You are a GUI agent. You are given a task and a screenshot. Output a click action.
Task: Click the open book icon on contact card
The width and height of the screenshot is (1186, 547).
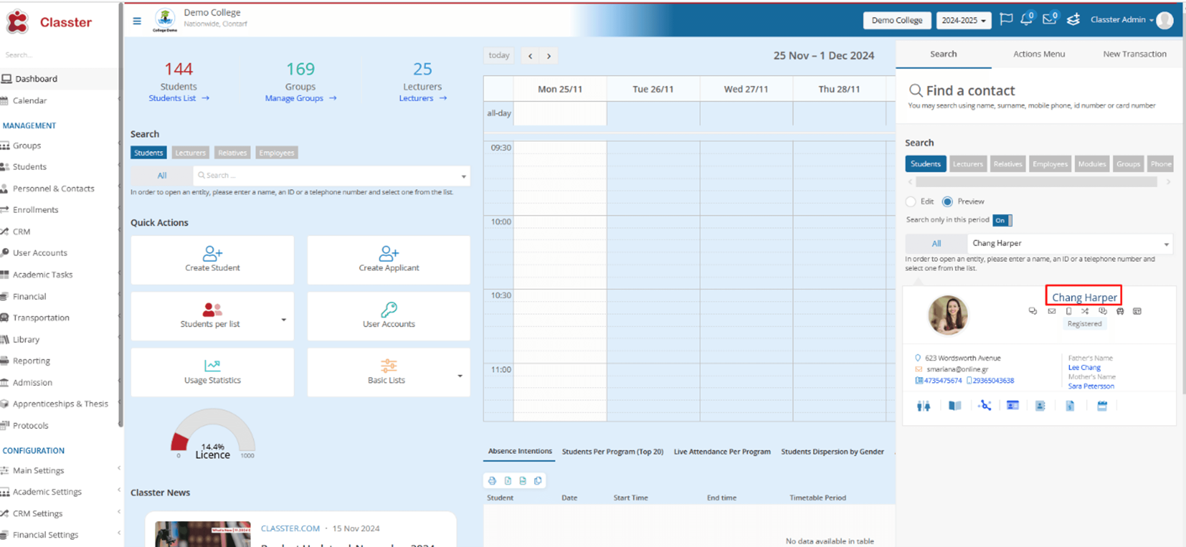click(x=955, y=406)
